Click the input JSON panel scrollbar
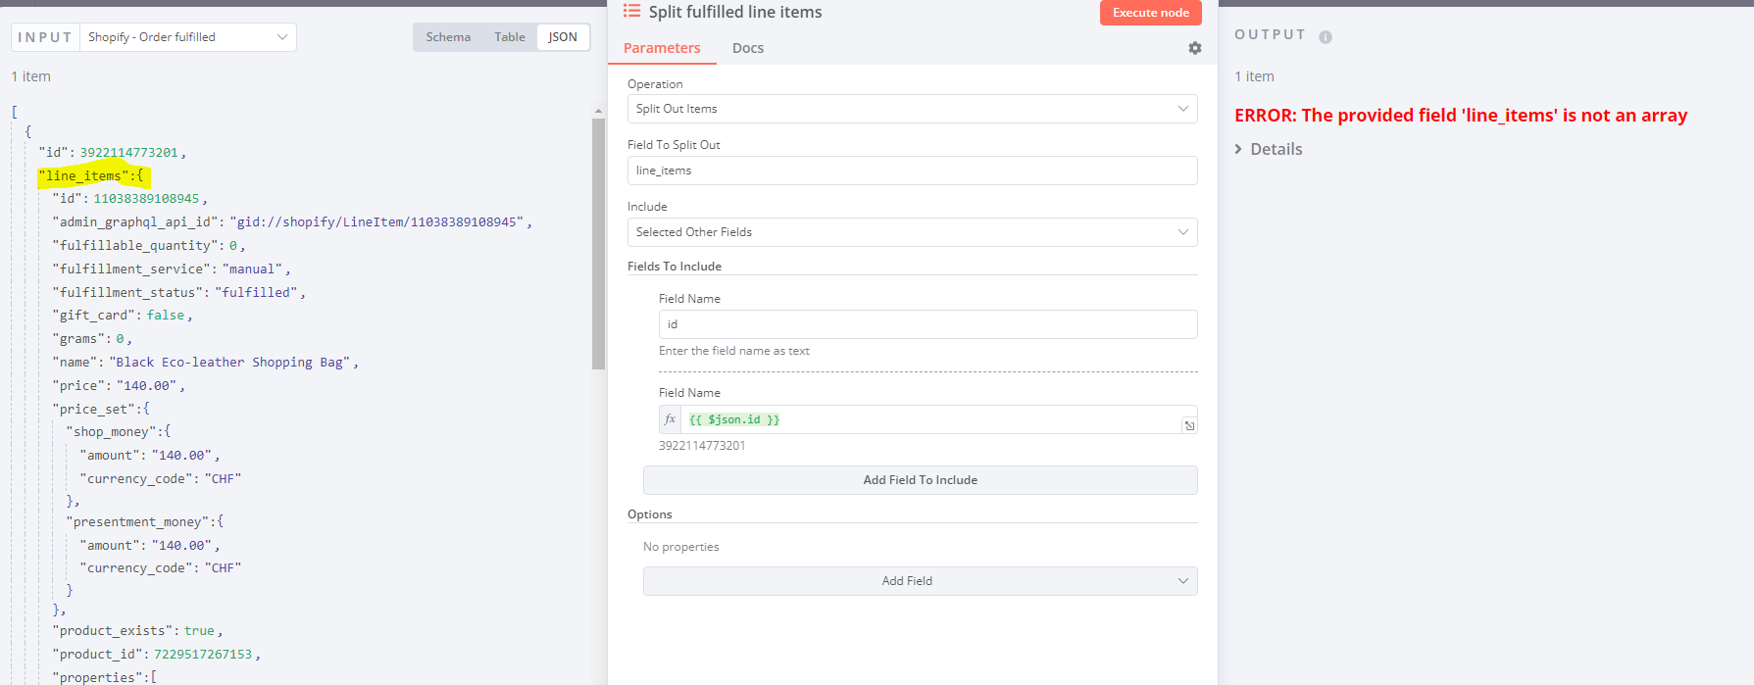This screenshot has height=685, width=1754. 598,245
